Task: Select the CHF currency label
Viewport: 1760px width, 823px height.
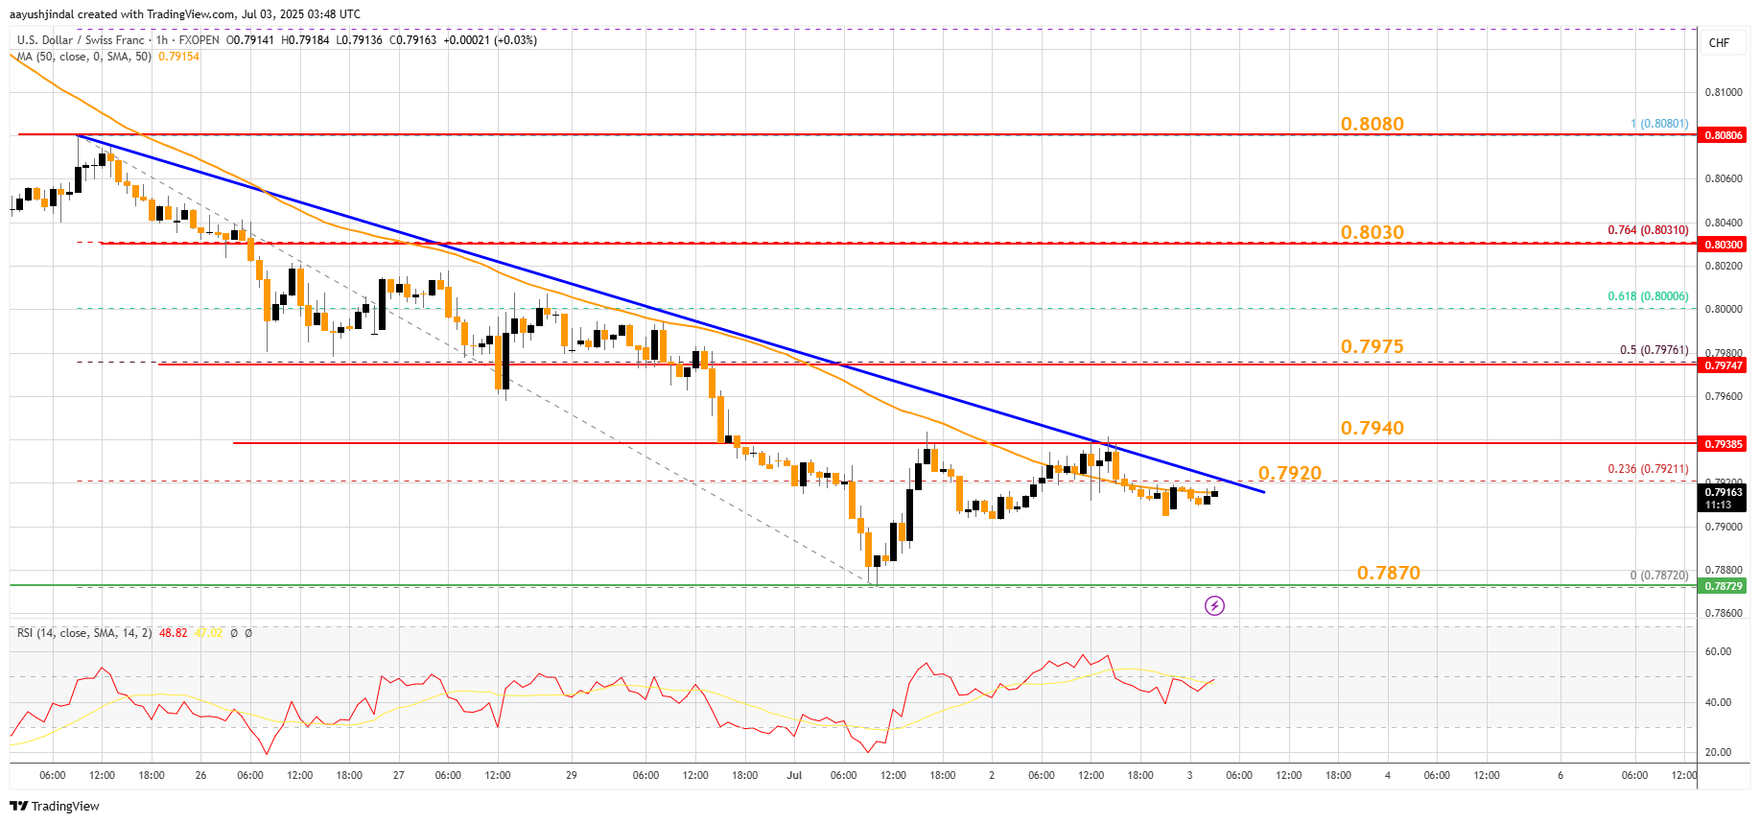Action: pyautogui.click(x=1720, y=43)
